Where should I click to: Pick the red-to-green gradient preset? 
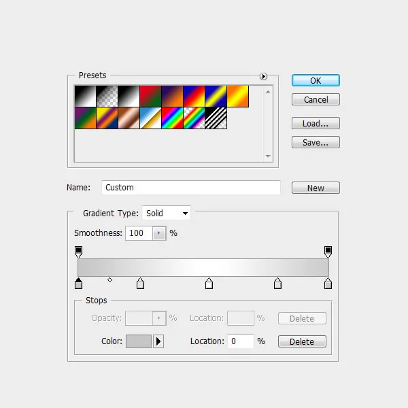pyautogui.click(x=151, y=97)
